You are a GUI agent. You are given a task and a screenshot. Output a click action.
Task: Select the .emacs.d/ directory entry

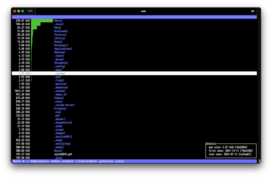click(x=61, y=94)
